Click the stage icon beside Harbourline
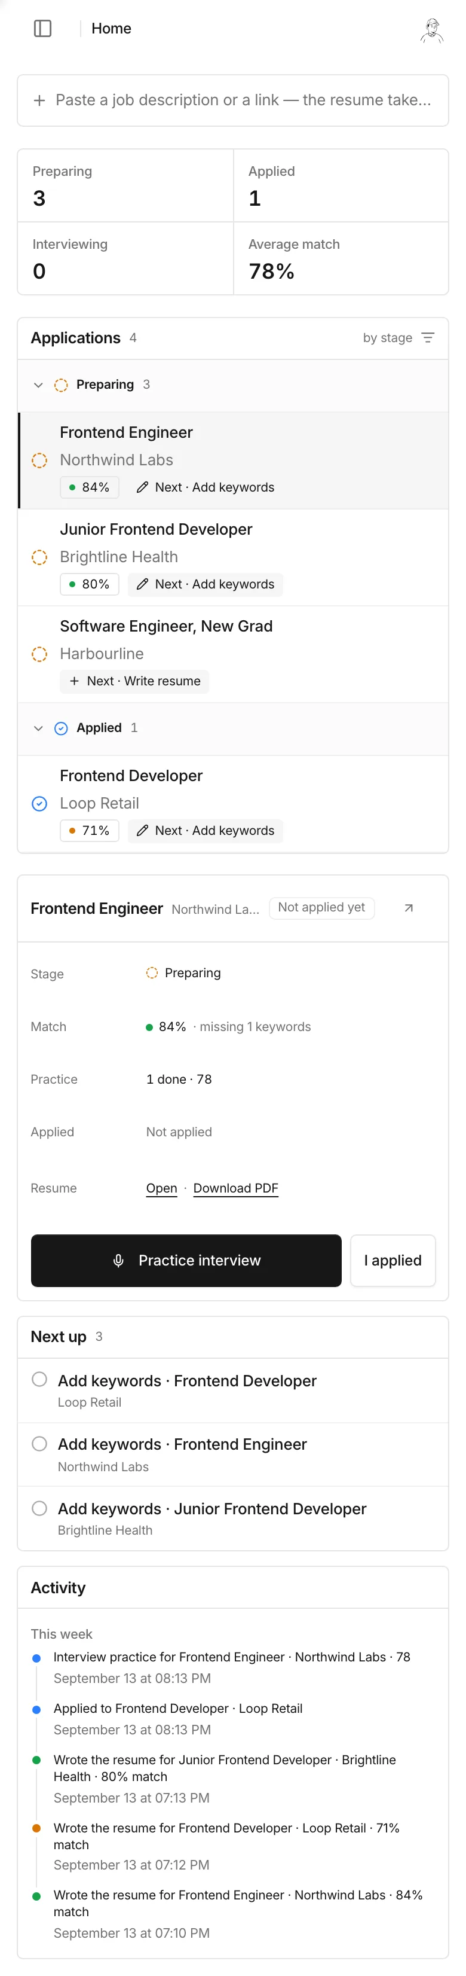The width and height of the screenshot is (466, 1976). pos(39,654)
